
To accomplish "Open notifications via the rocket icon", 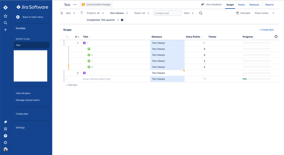I will coord(5,122).
